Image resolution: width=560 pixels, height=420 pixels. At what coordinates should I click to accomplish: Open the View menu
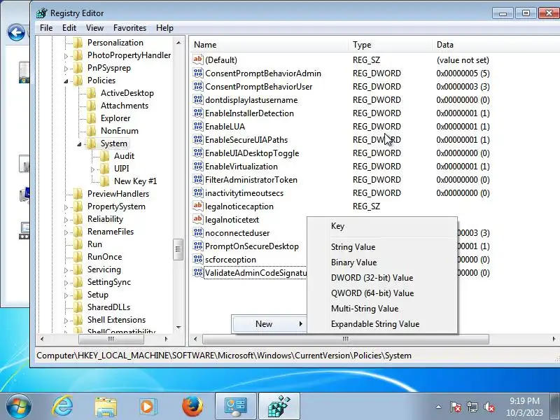click(94, 28)
